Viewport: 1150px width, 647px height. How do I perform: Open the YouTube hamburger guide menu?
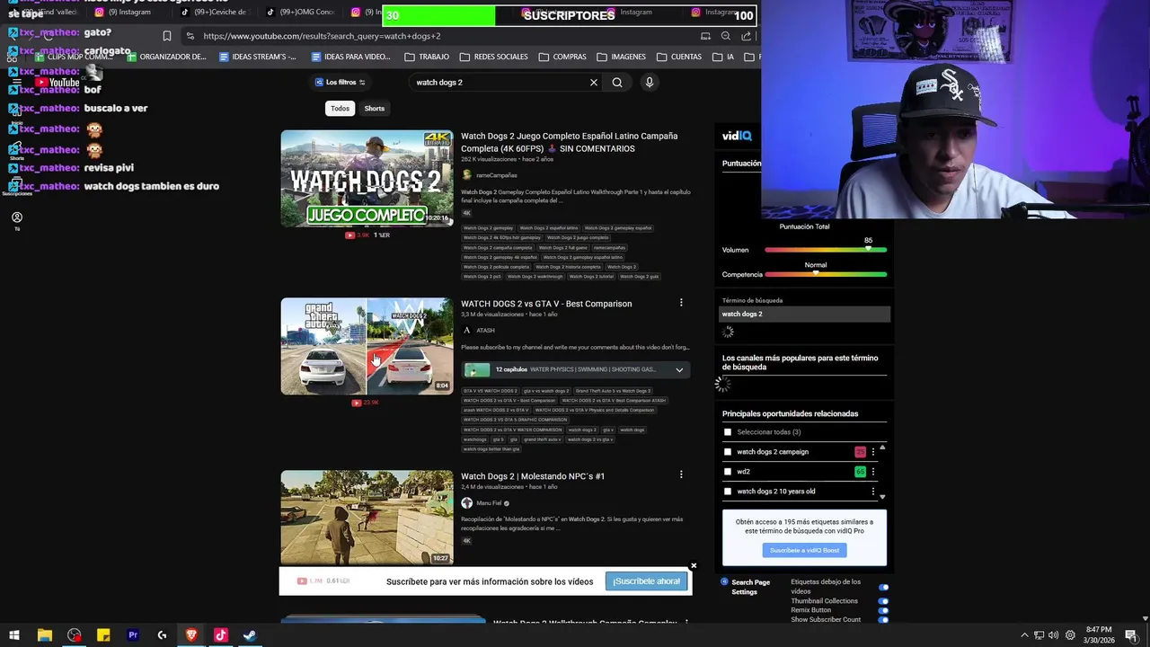click(16, 83)
